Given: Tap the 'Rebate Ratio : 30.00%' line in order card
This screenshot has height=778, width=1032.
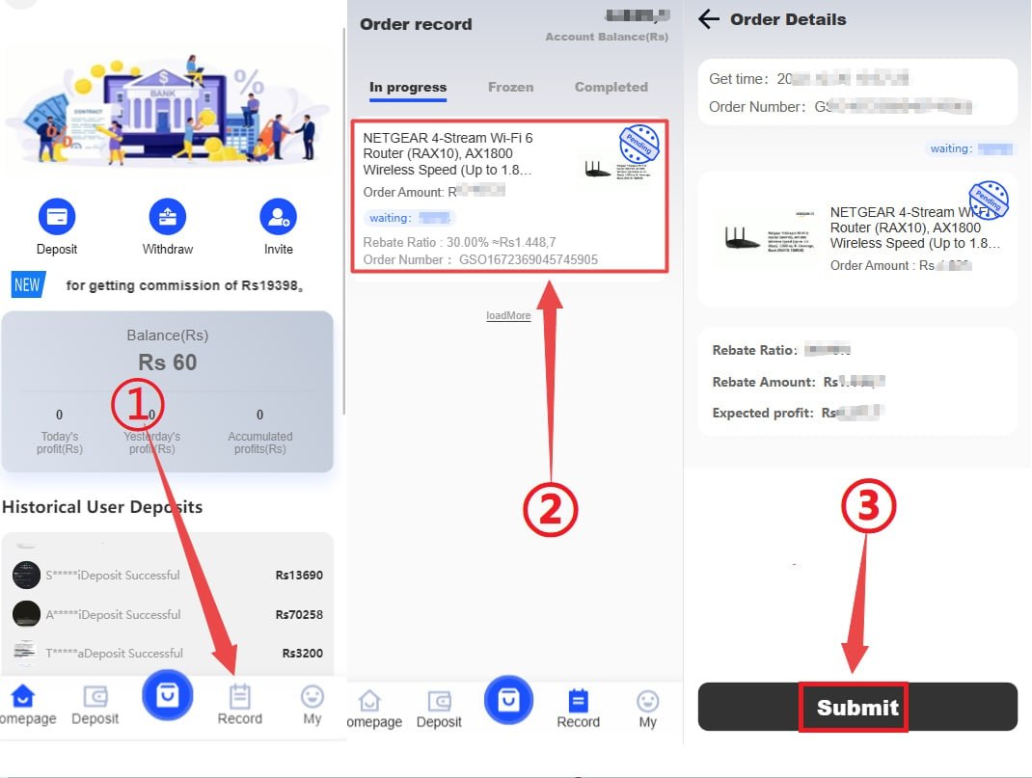Looking at the screenshot, I should 459,242.
